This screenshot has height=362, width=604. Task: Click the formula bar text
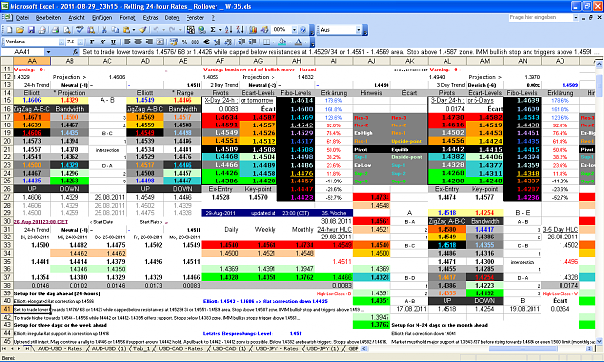pyautogui.click(x=340, y=51)
